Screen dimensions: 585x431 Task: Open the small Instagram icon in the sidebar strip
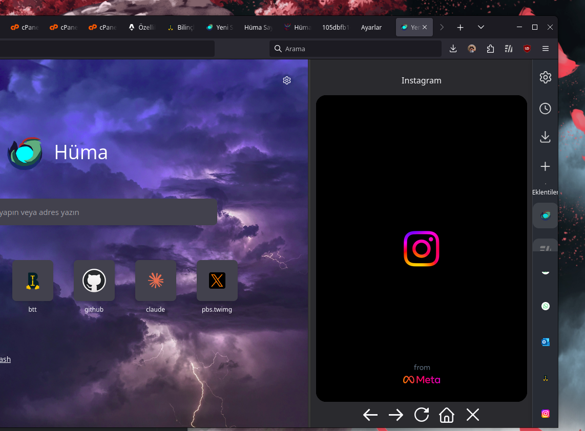click(x=546, y=414)
